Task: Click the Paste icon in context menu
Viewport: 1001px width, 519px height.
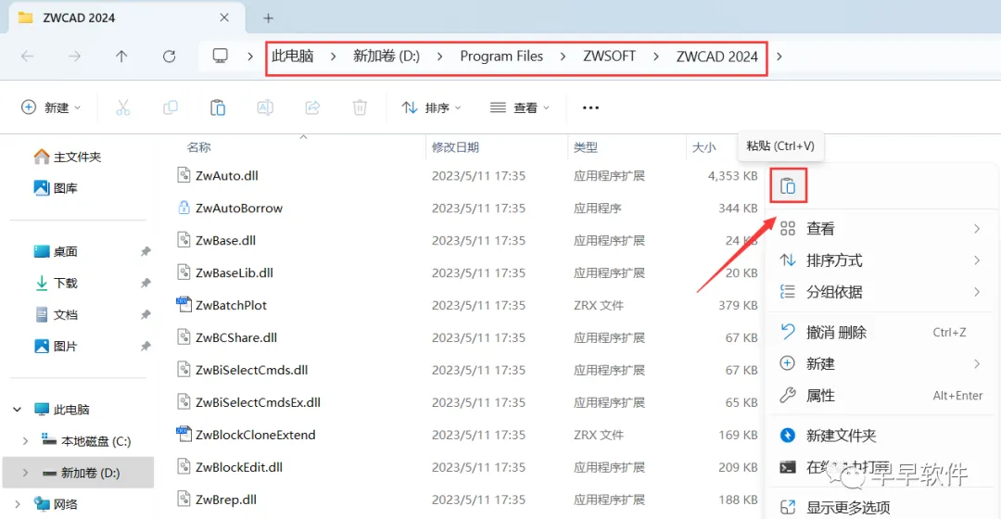Action: tap(788, 185)
